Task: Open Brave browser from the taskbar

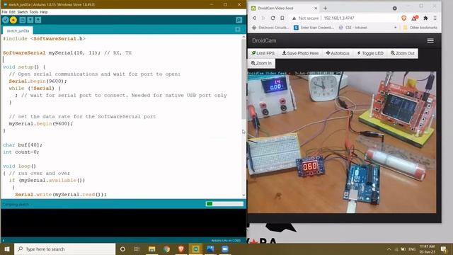Action: tap(181, 249)
